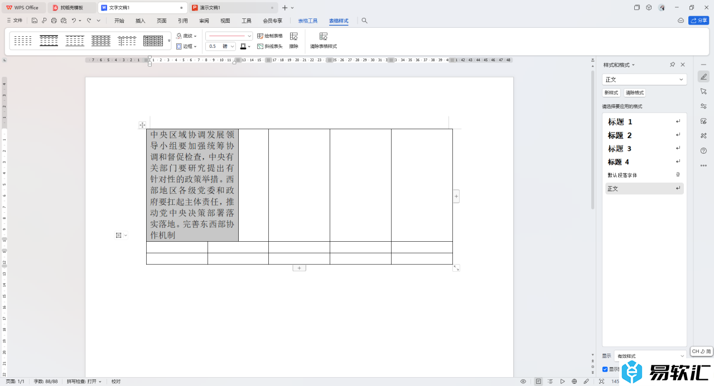
Task: Click the 分享 (Share) button
Action: pos(699,21)
